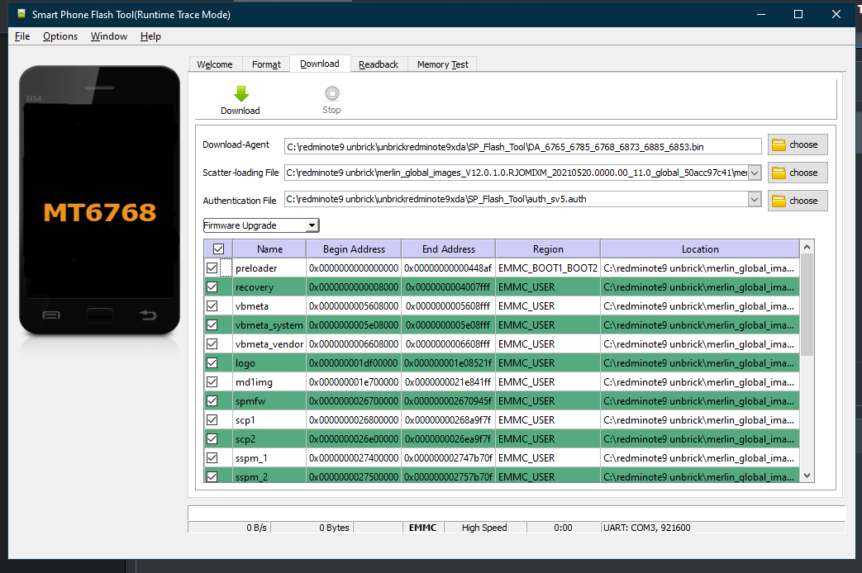Image resolution: width=862 pixels, height=573 pixels.
Task: Uncheck the recovery partition
Action: pos(212,287)
